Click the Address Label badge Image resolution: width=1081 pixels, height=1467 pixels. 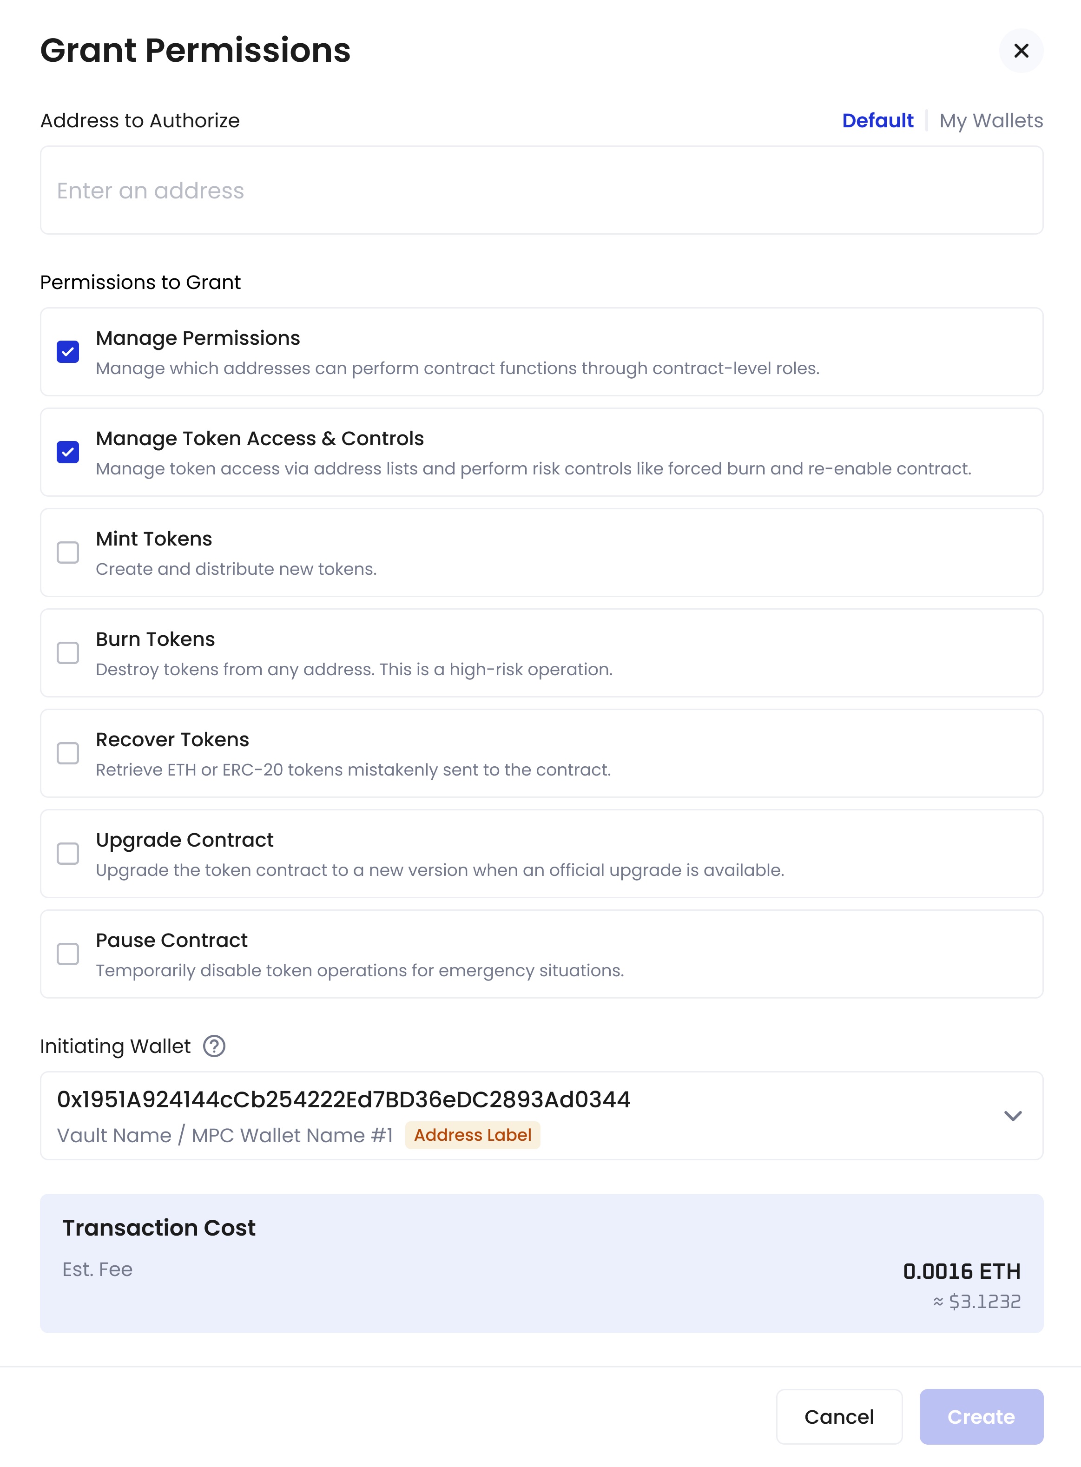pyautogui.click(x=472, y=1135)
